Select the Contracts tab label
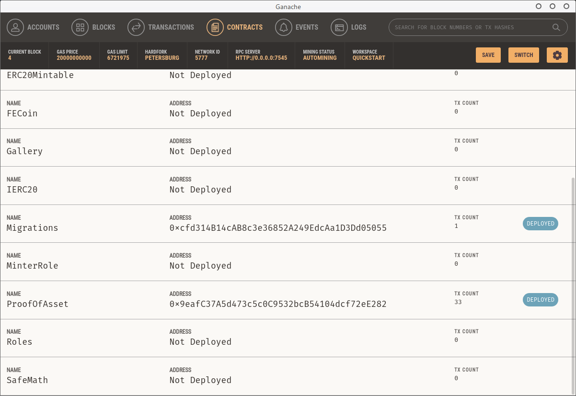Screen dimensions: 576x396 tap(245, 27)
